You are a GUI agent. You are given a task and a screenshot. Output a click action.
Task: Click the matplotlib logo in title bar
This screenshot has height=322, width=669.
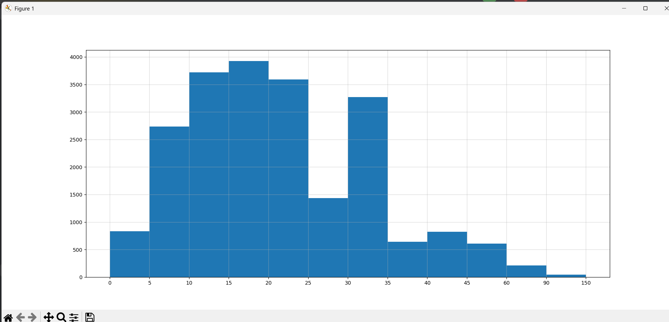pyautogui.click(x=8, y=8)
